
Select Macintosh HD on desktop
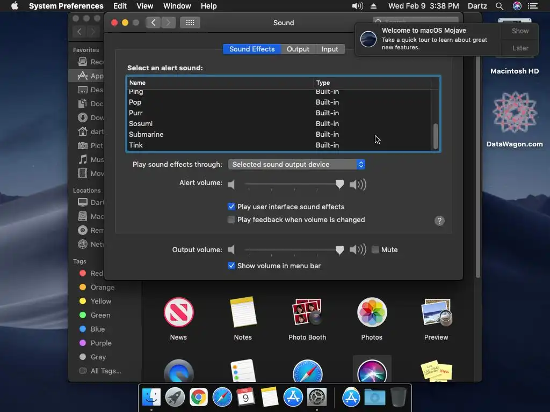tap(515, 71)
